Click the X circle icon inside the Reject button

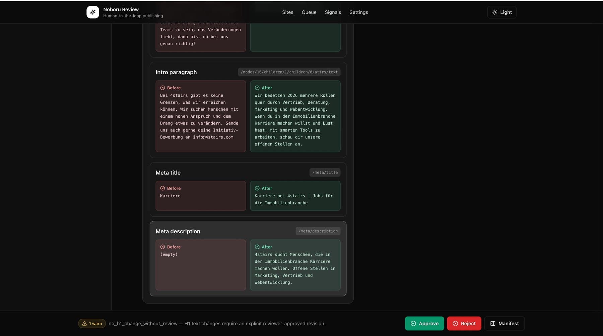(x=455, y=323)
